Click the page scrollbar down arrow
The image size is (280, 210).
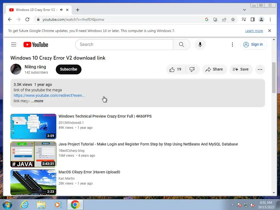[274, 193]
